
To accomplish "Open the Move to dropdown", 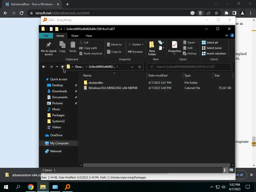I will point(115,44).
